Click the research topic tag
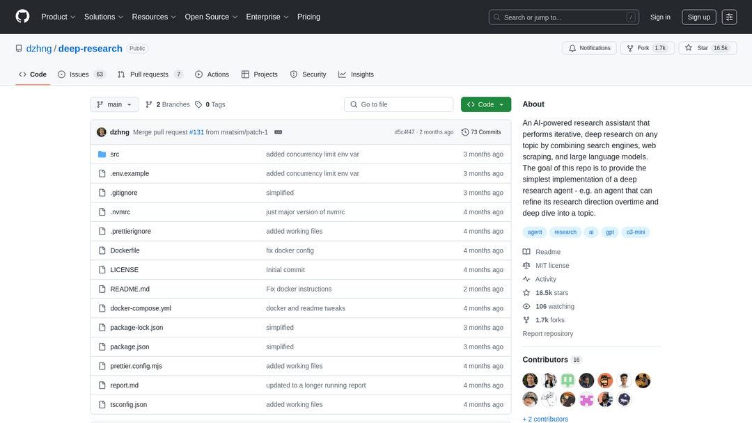Viewport: 752px width, 423px height. tap(565, 232)
